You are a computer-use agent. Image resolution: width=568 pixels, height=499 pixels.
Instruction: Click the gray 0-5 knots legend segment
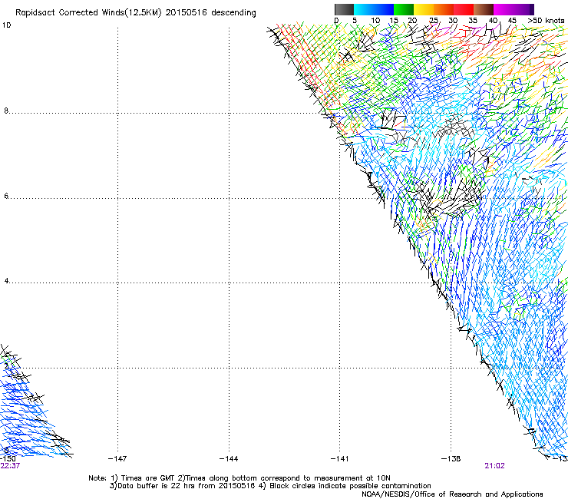(x=344, y=9)
